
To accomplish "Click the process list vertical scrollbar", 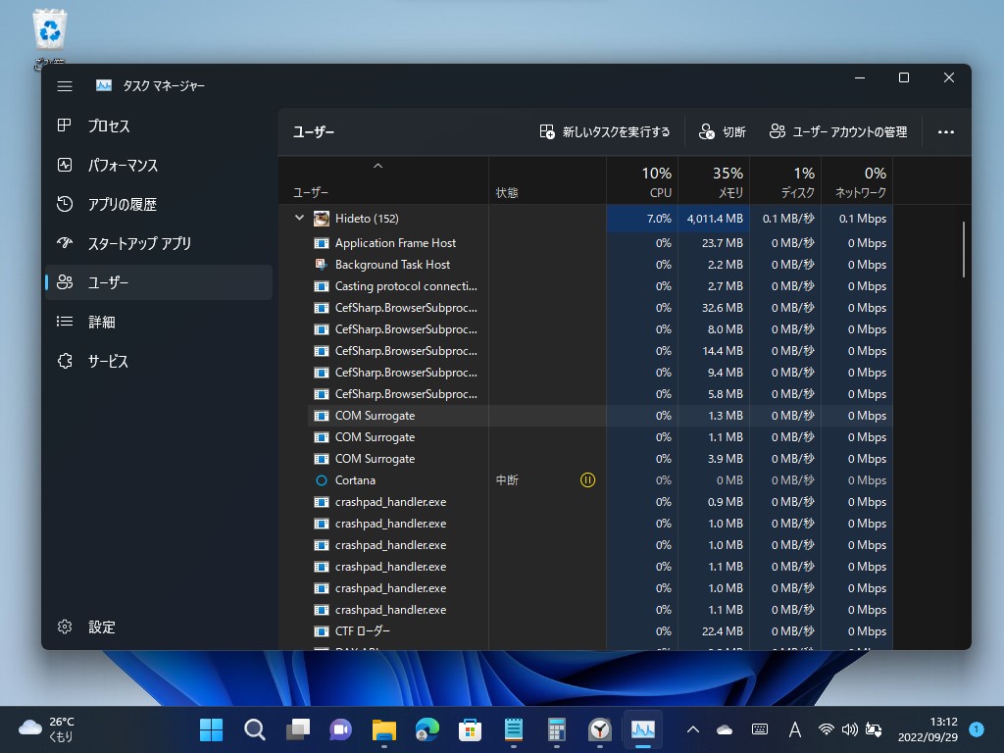I will [x=963, y=250].
